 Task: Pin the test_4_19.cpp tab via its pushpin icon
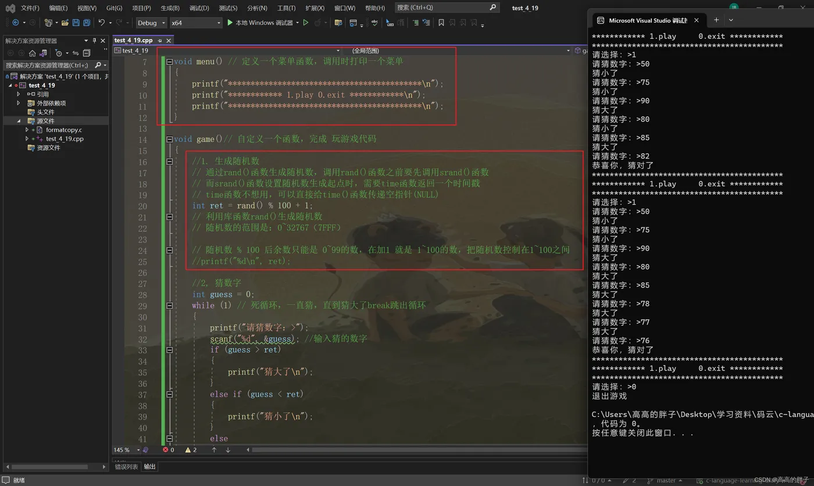click(x=160, y=41)
